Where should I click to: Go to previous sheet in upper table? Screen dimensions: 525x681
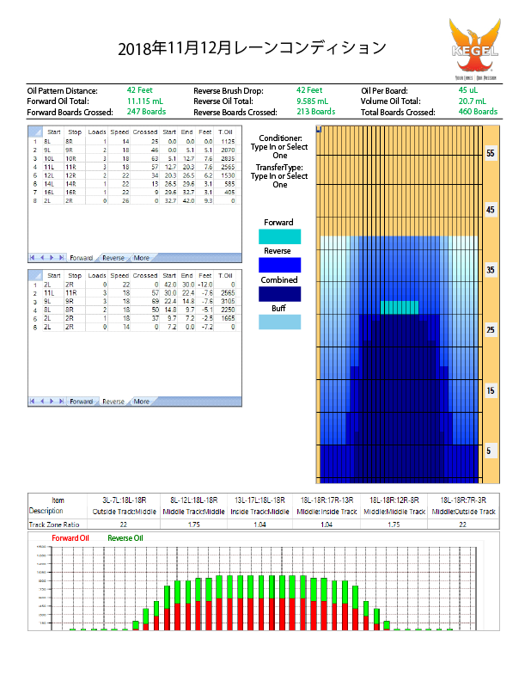[x=42, y=258]
